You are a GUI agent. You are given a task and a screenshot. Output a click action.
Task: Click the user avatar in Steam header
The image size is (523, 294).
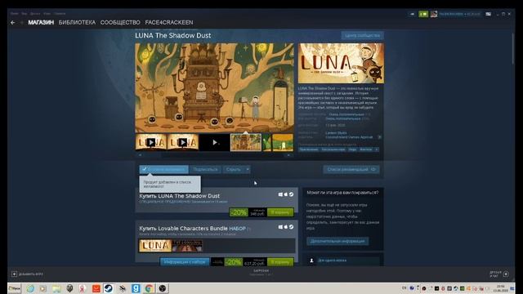click(x=434, y=14)
